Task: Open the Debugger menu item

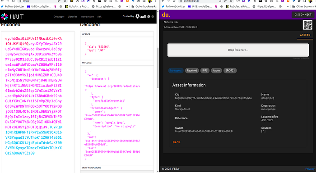Action: pos(59,17)
